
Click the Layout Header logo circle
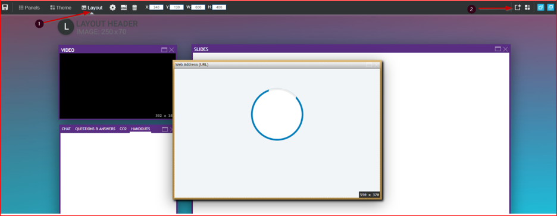[65, 27]
